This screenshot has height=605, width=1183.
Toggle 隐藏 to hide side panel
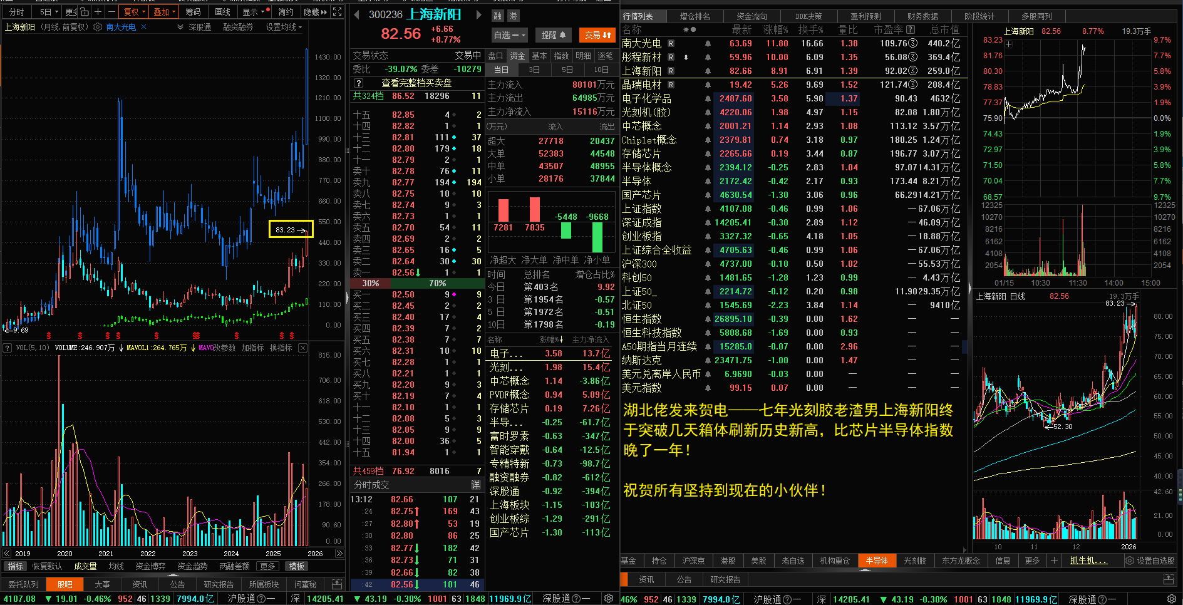(x=315, y=12)
